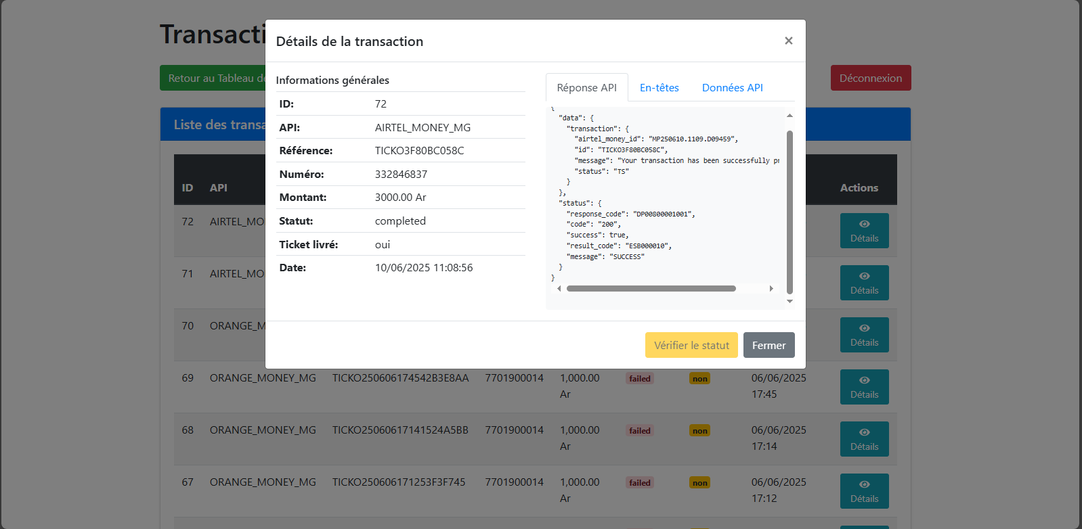Click the eye icon for transaction 70

click(864, 328)
